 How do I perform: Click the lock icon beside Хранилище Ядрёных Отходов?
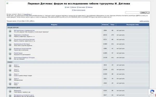click(10, 58)
